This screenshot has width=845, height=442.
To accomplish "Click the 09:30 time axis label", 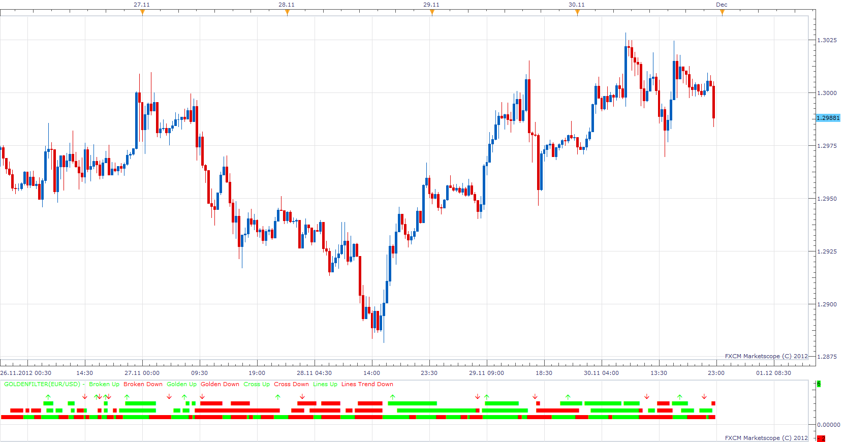I will (x=200, y=373).
